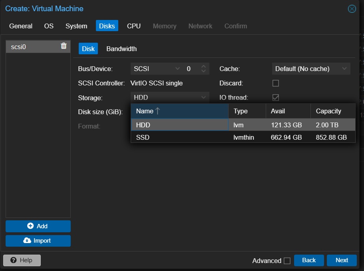Delete the scsi0 disk with trash icon
The height and width of the screenshot is (271, 364).
pos(64,46)
